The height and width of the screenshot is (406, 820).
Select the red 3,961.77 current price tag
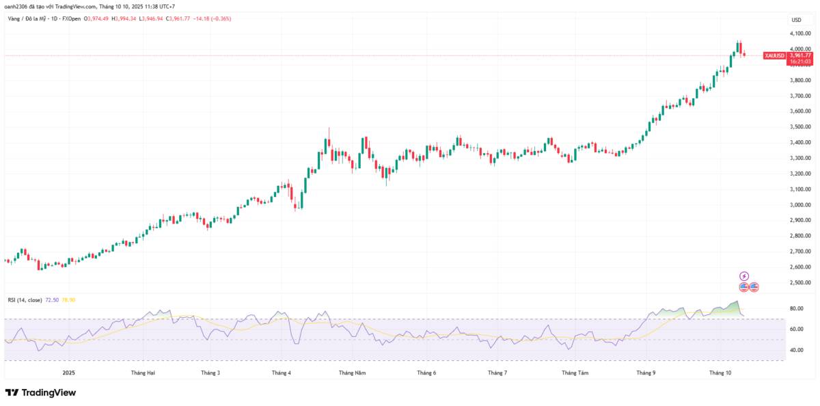(x=799, y=55)
